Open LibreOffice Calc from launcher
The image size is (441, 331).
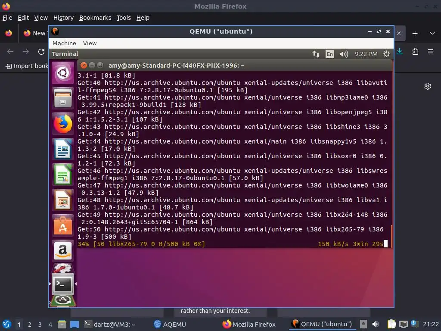(63, 174)
